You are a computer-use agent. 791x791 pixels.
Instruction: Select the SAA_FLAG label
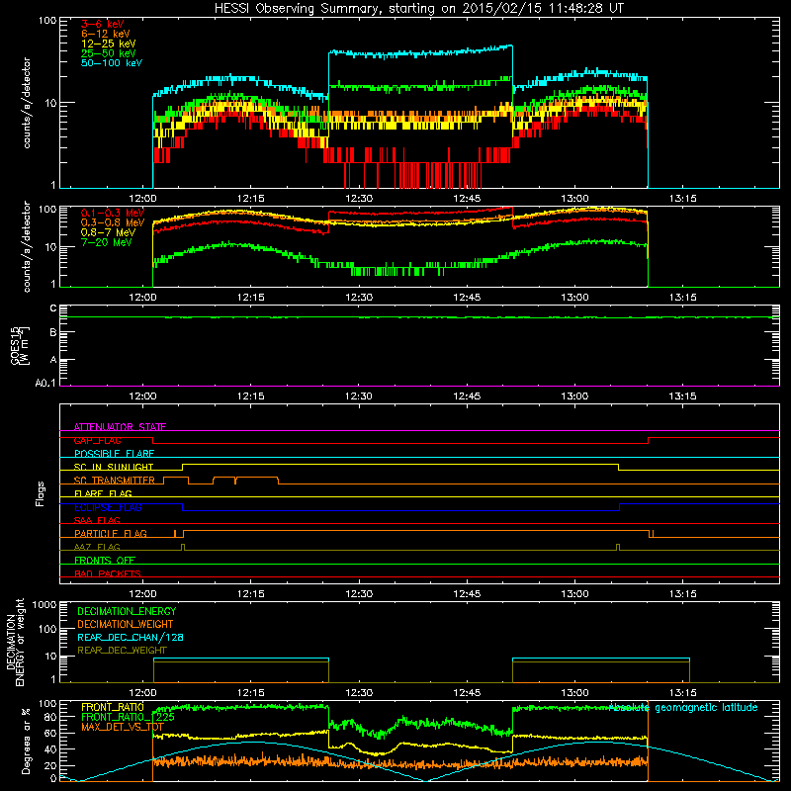[x=97, y=520]
